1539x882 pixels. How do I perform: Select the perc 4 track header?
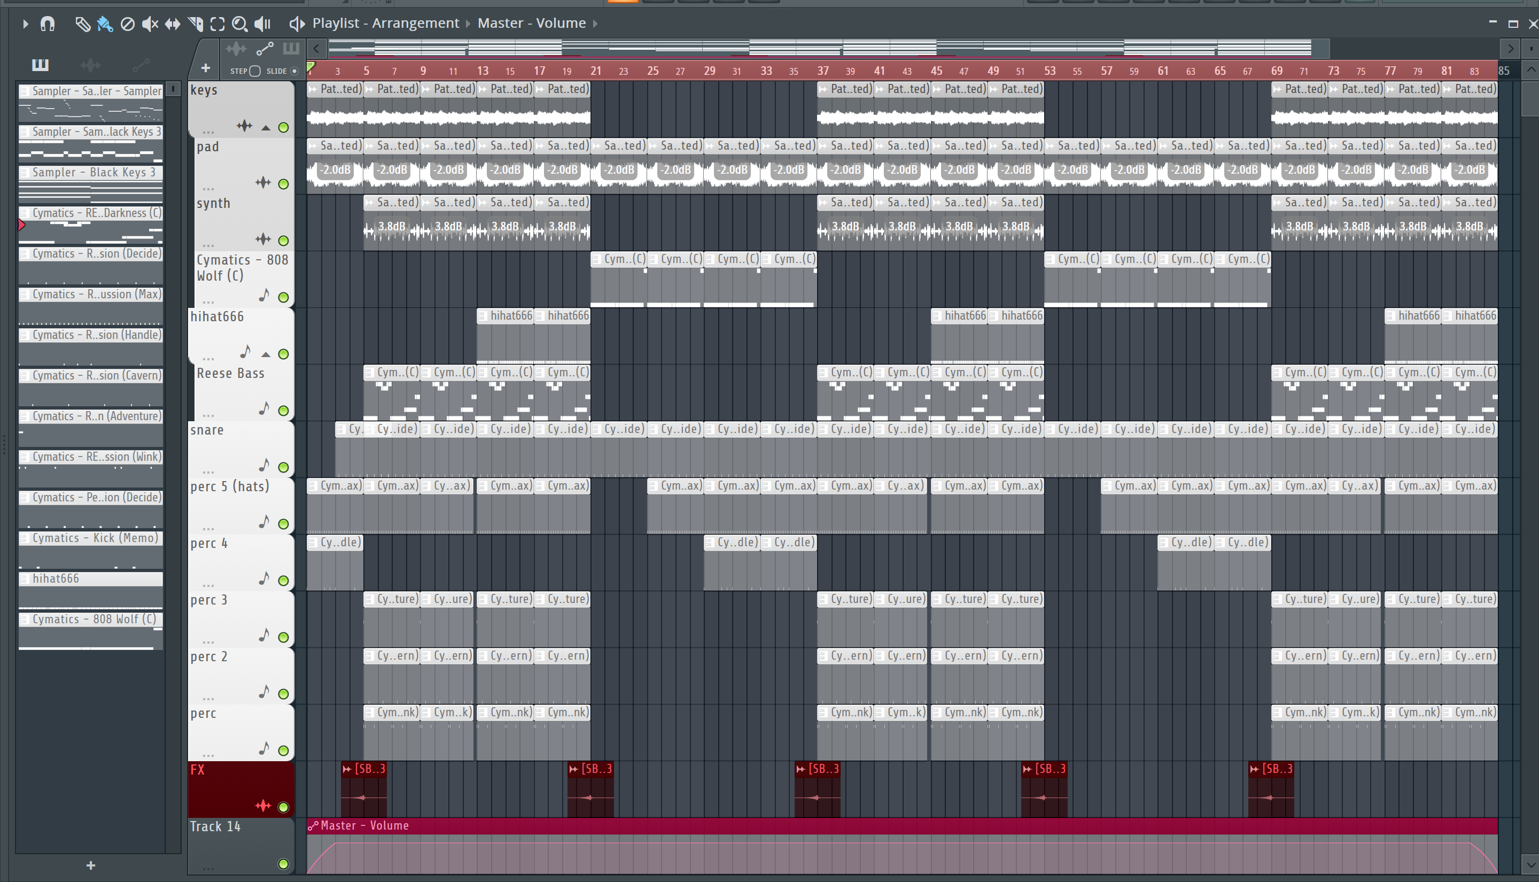(x=240, y=563)
